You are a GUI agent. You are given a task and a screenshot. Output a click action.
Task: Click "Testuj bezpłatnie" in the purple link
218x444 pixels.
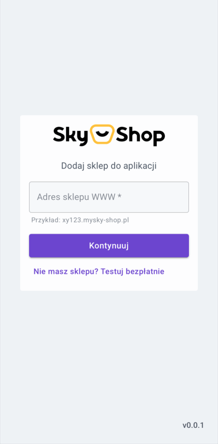132,271
